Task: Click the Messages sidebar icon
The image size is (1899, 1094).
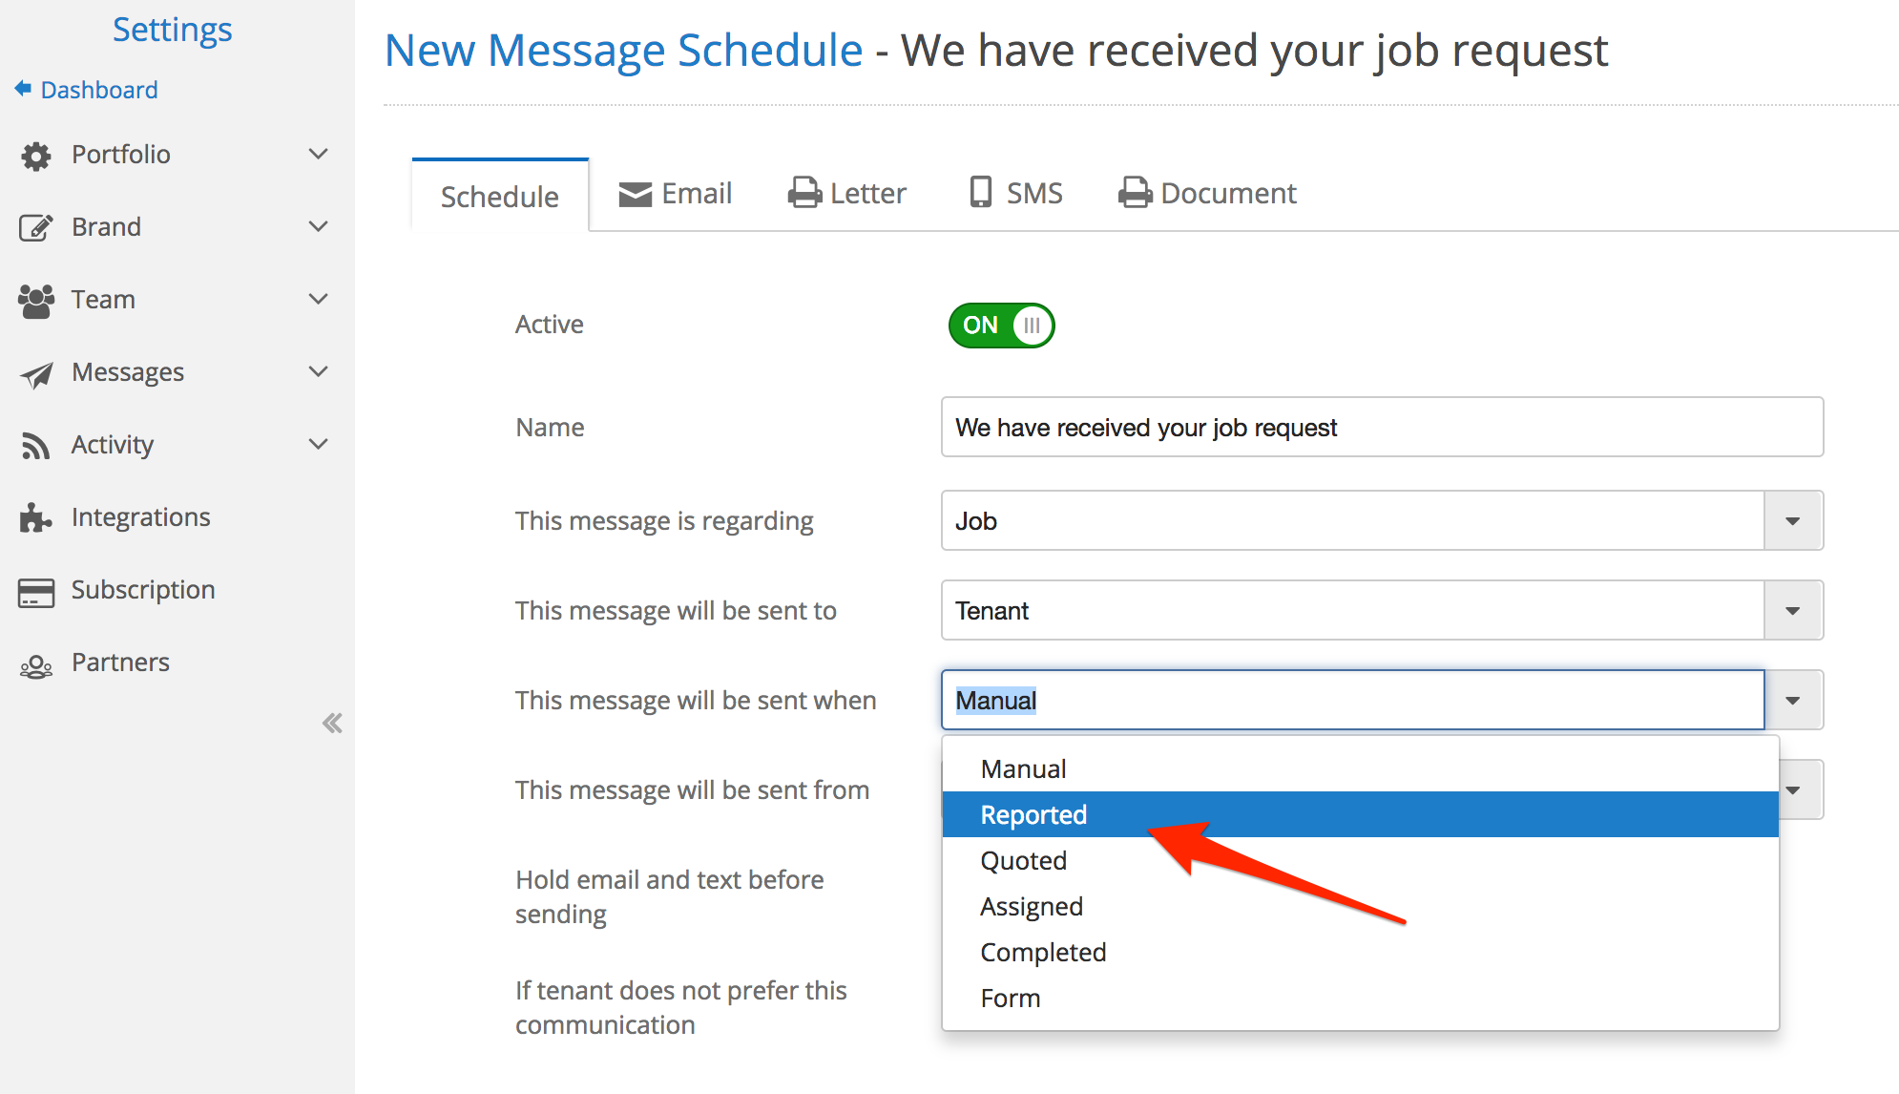Action: (34, 372)
